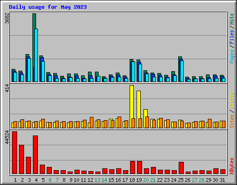This screenshot has width=237, height=185.
Task: Click day label 8 on x-axis
Action: 64,180
